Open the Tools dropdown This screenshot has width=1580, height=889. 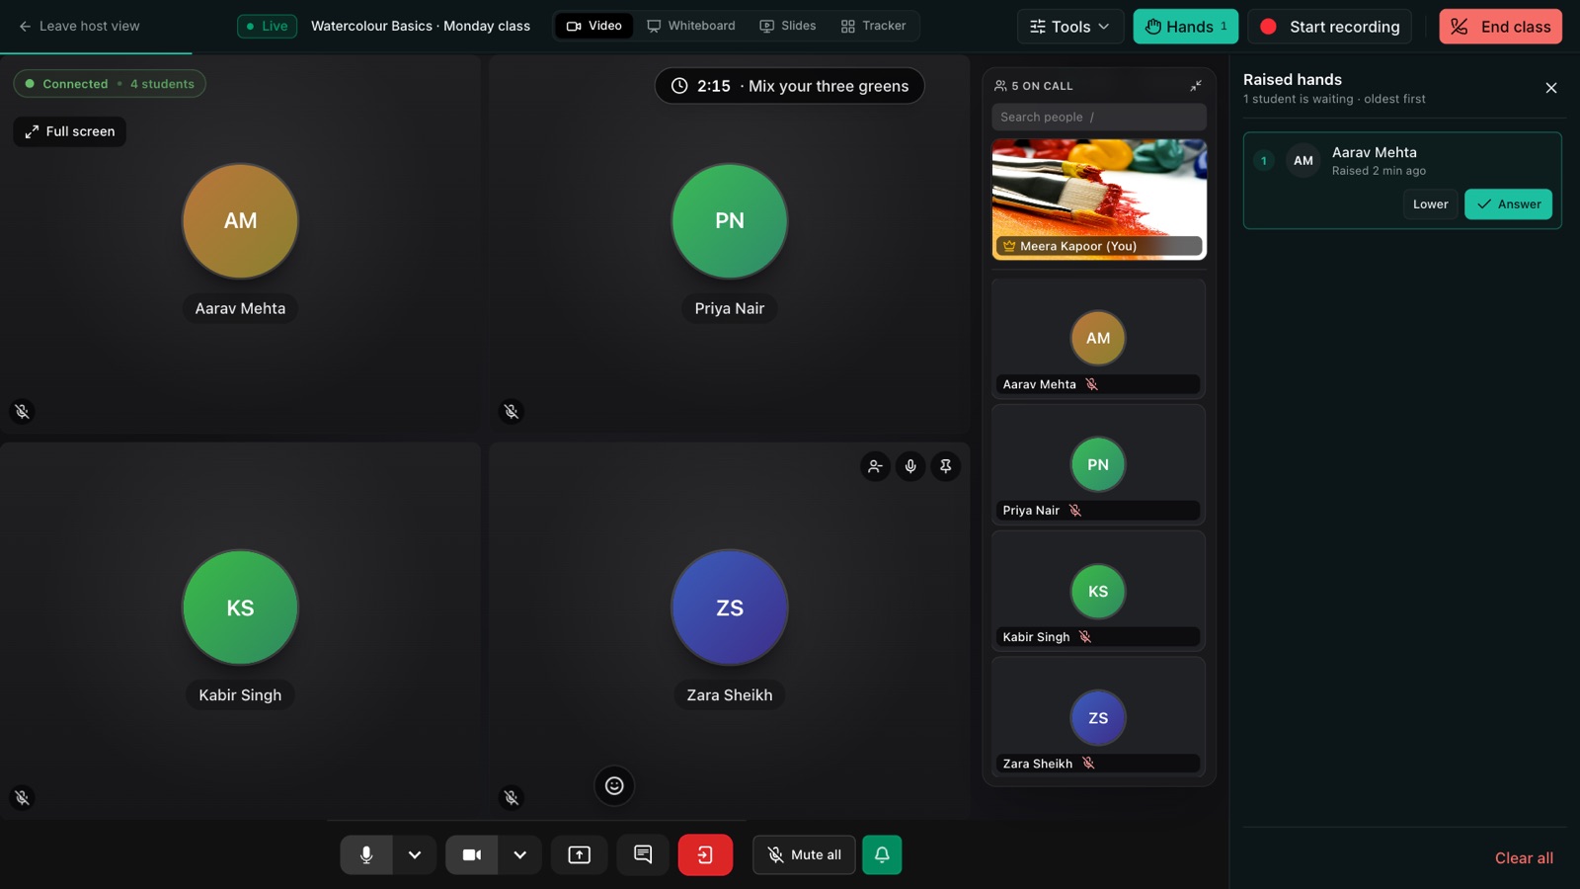(x=1070, y=27)
